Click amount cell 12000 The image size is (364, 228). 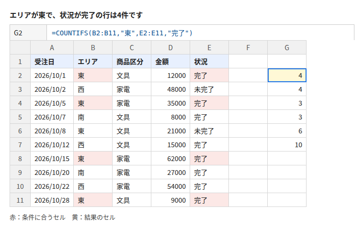(171, 76)
